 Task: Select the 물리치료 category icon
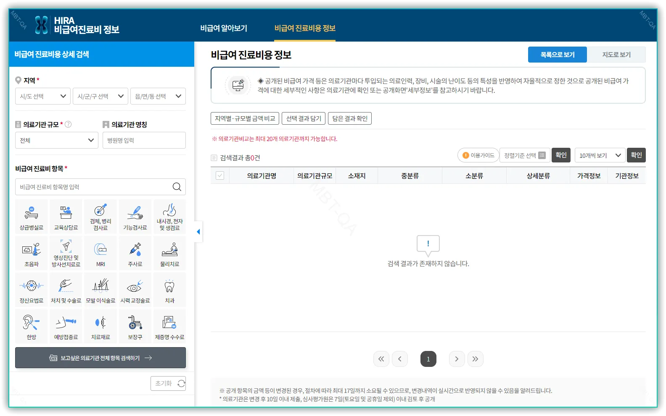pos(169,253)
